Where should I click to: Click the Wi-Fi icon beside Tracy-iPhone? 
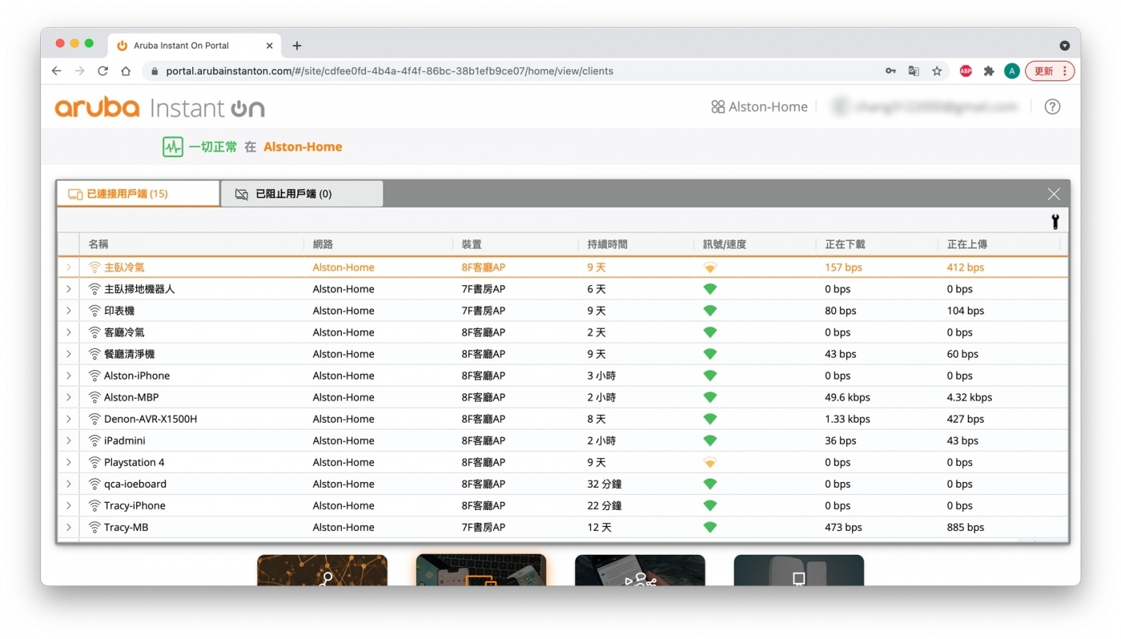point(94,505)
